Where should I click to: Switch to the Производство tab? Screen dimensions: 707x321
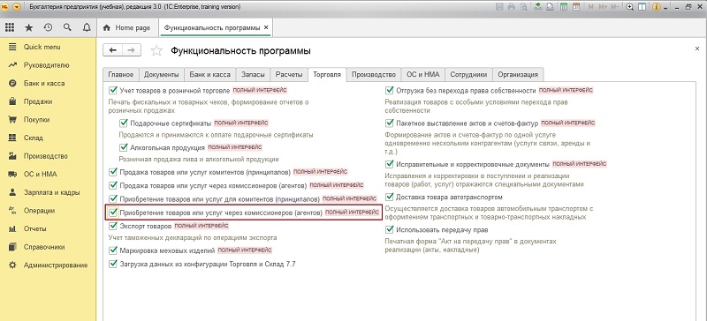point(374,74)
